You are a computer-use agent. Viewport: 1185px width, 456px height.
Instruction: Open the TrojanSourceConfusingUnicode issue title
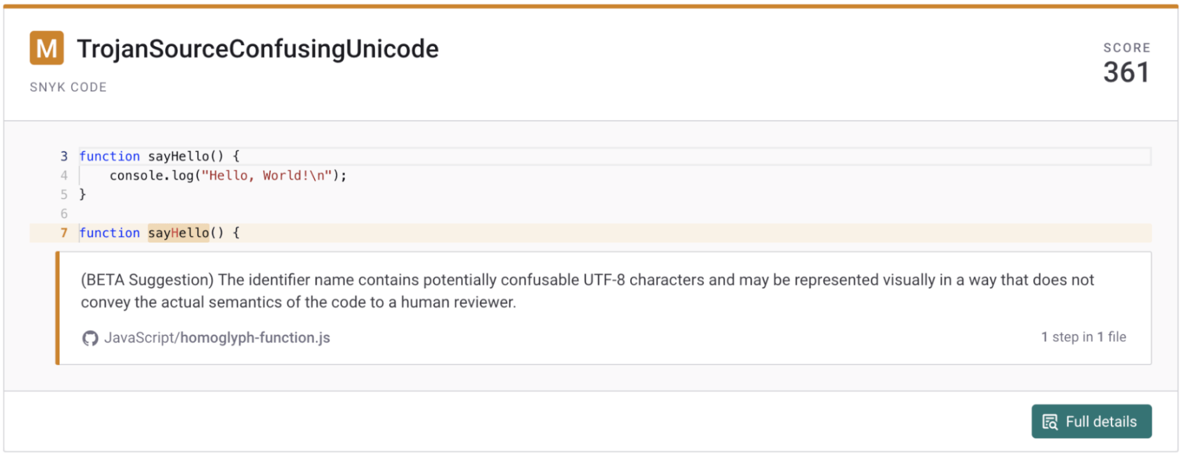point(257,48)
